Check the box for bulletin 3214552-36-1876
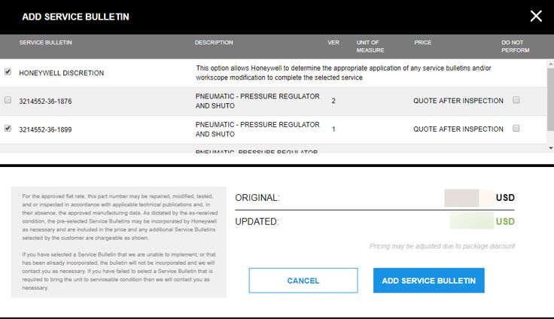Viewport: 554px width, 319px height. point(8,100)
